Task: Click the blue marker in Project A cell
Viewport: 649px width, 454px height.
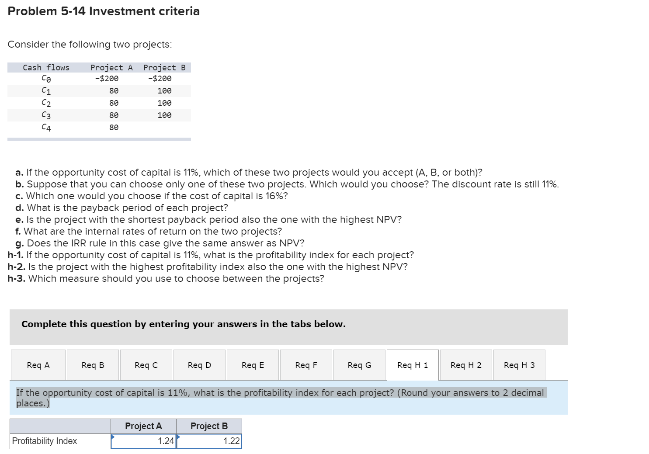Action: (113, 436)
